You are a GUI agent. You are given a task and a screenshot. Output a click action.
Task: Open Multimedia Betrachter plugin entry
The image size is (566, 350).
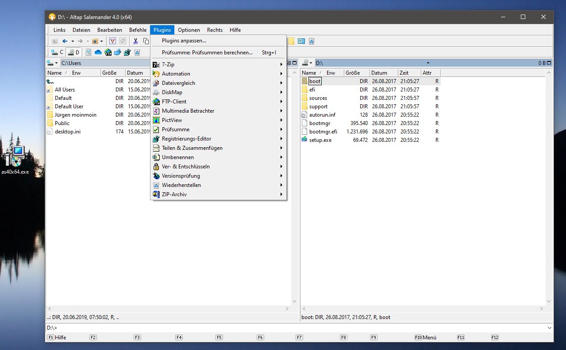coord(219,111)
